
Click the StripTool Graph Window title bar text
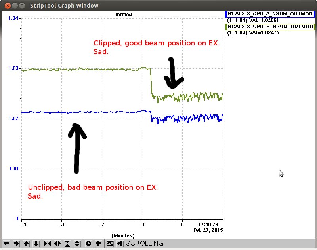64,6
